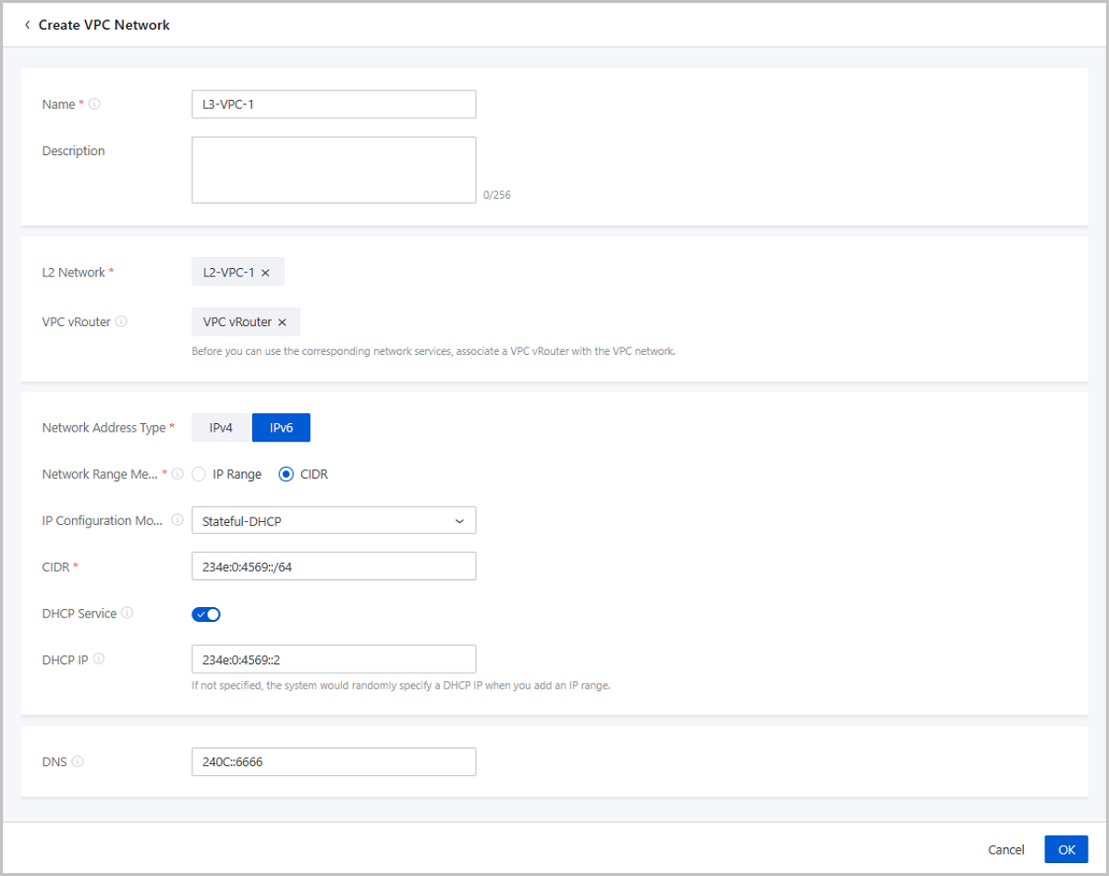Open the Stateful-DHCP dropdown
This screenshot has width=1109, height=876.
click(x=333, y=521)
